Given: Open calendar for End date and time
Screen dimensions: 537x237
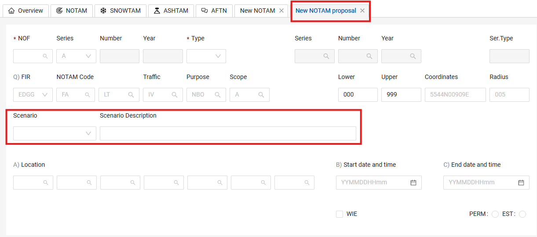Looking at the screenshot, I should click(x=521, y=183).
